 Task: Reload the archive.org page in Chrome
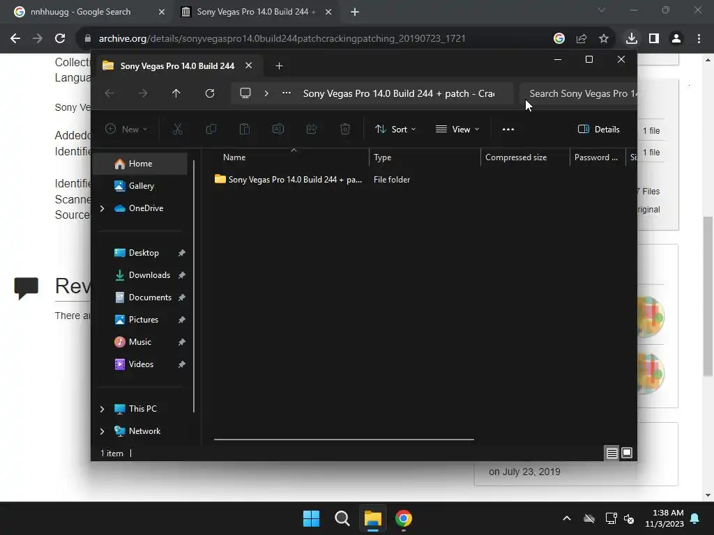tap(60, 39)
